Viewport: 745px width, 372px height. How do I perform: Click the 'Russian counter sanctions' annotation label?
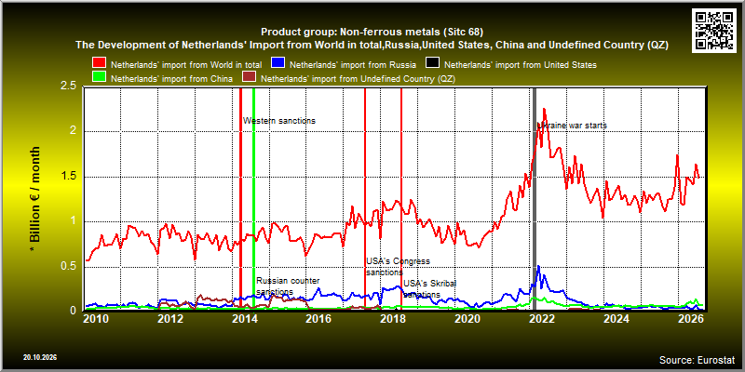(x=288, y=286)
